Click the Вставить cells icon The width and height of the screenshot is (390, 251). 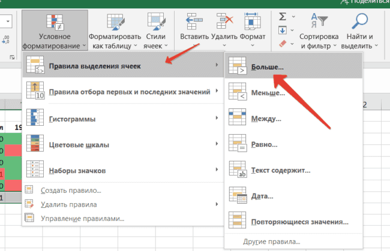[193, 23]
